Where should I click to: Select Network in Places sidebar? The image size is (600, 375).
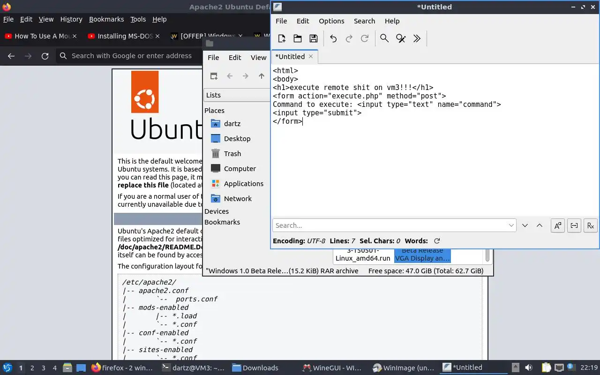tap(237, 199)
